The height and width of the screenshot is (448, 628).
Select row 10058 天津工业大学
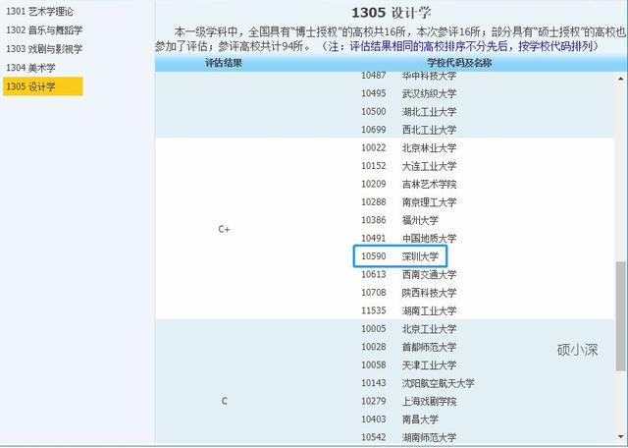click(x=408, y=364)
